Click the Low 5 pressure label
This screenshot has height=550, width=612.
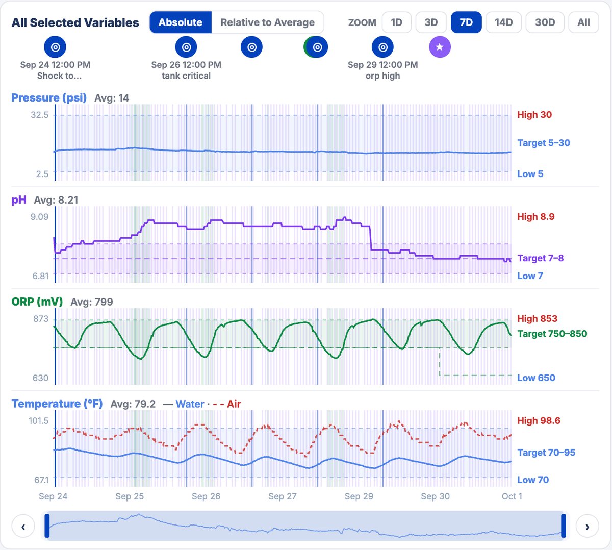[530, 174]
